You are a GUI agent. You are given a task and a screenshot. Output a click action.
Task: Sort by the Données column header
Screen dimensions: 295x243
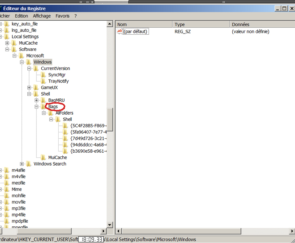[262, 24]
